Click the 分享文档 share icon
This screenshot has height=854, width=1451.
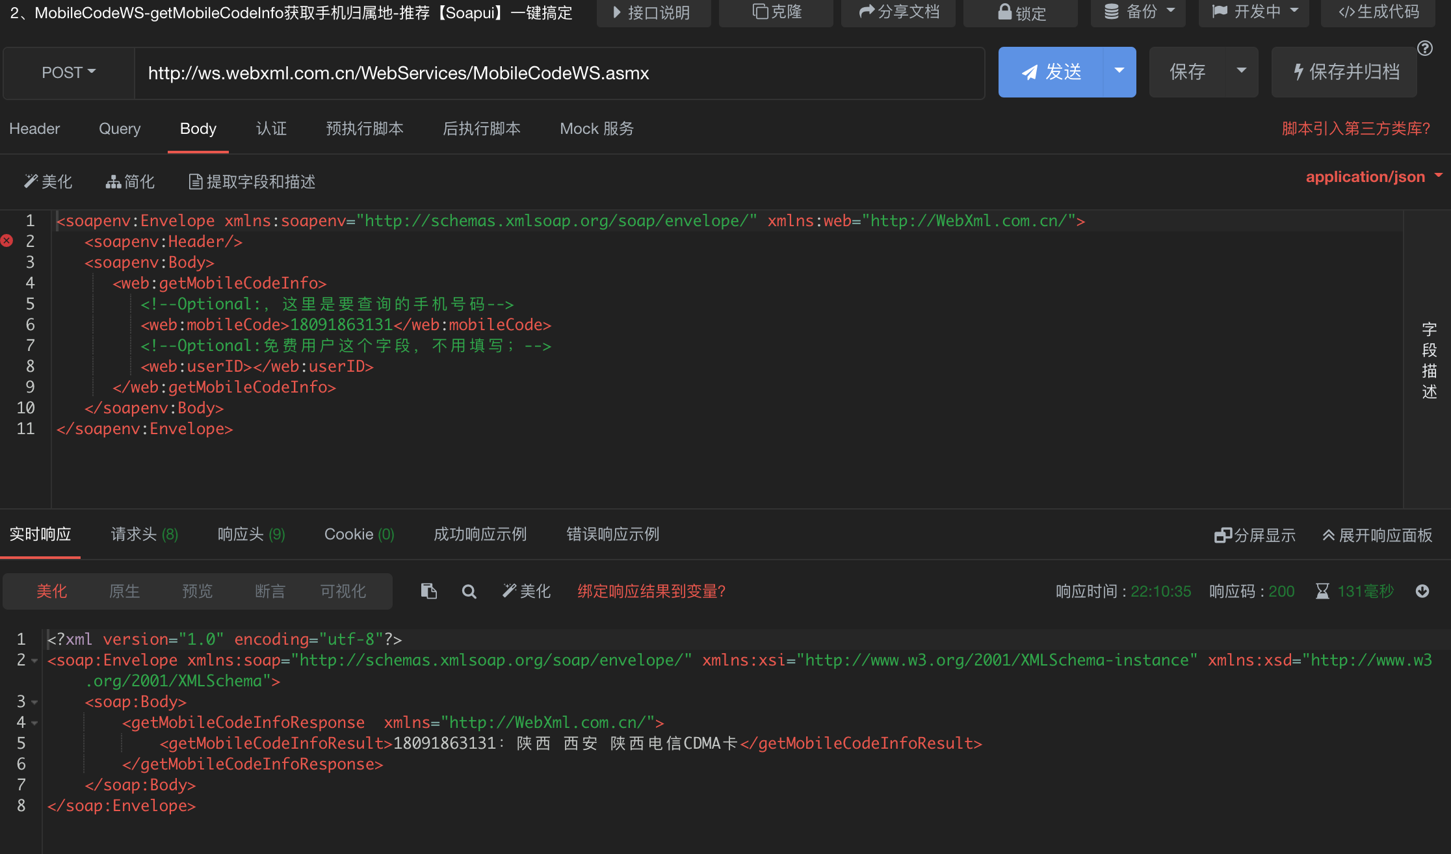867,12
